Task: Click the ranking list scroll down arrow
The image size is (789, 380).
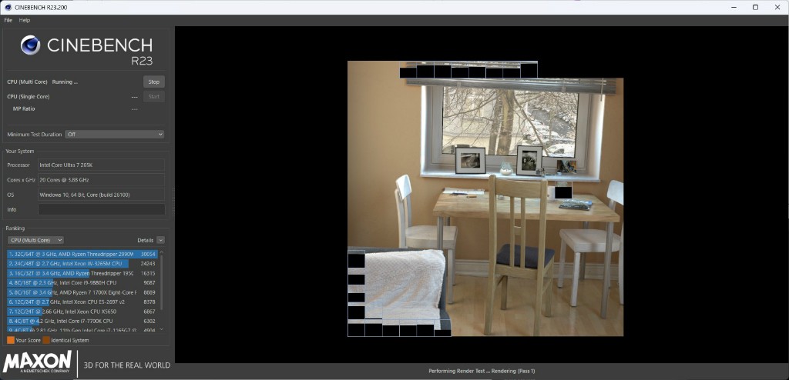Action: coord(162,329)
